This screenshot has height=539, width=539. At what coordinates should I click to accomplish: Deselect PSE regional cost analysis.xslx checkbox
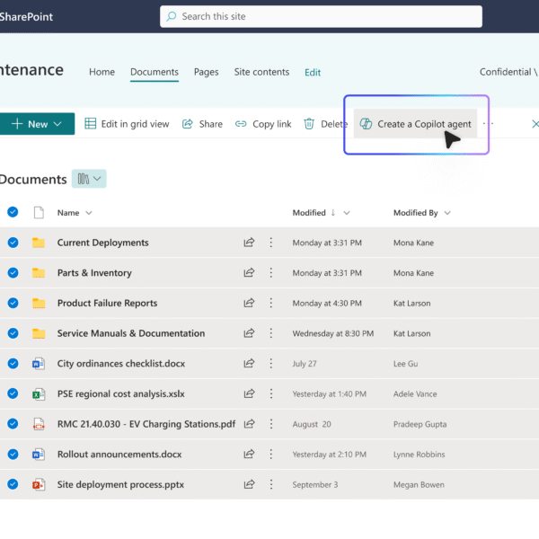point(13,393)
